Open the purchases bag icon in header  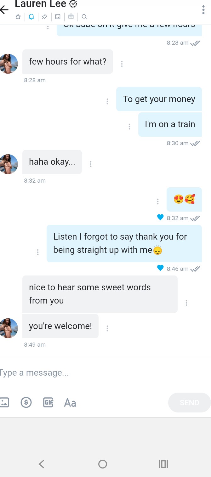click(71, 17)
